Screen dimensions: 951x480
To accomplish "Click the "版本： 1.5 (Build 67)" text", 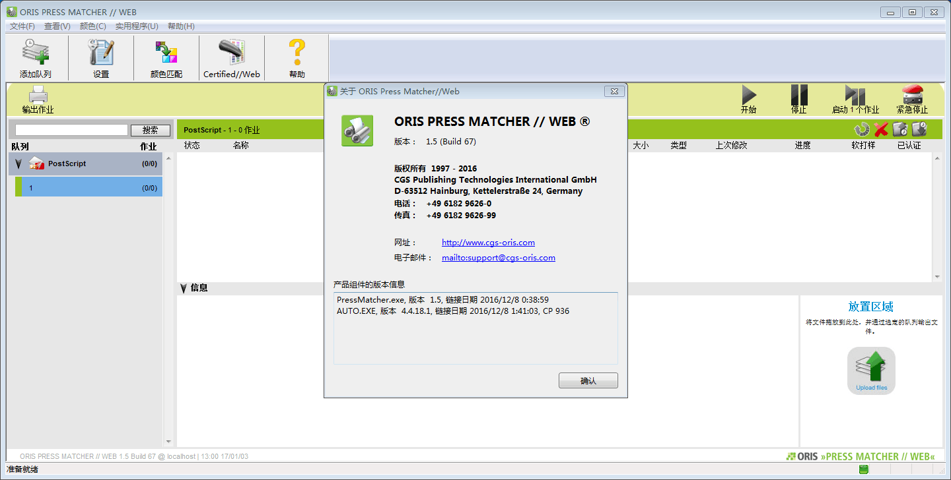I will pos(435,142).
